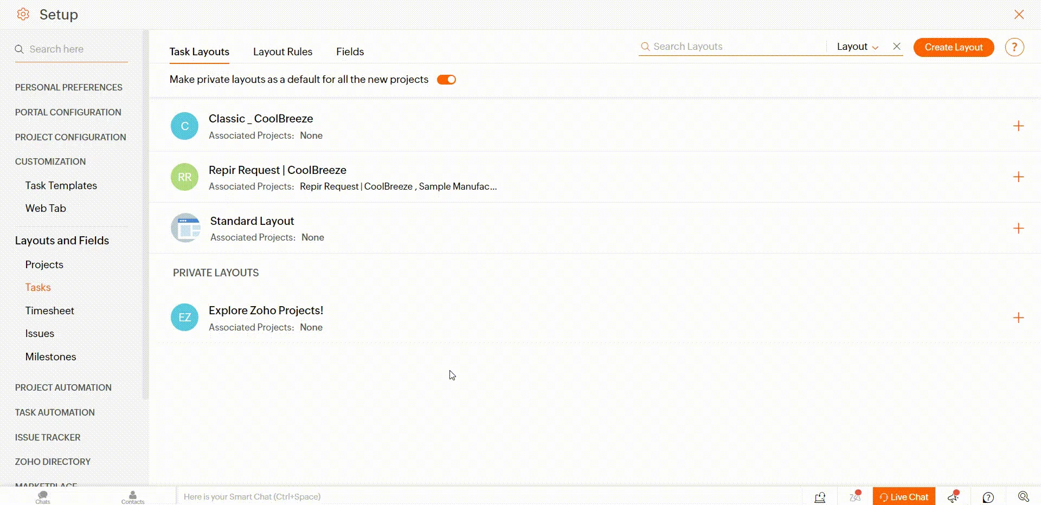
Task: Click the plus icon for Explore Zoho Projects!
Action: pyautogui.click(x=1018, y=318)
